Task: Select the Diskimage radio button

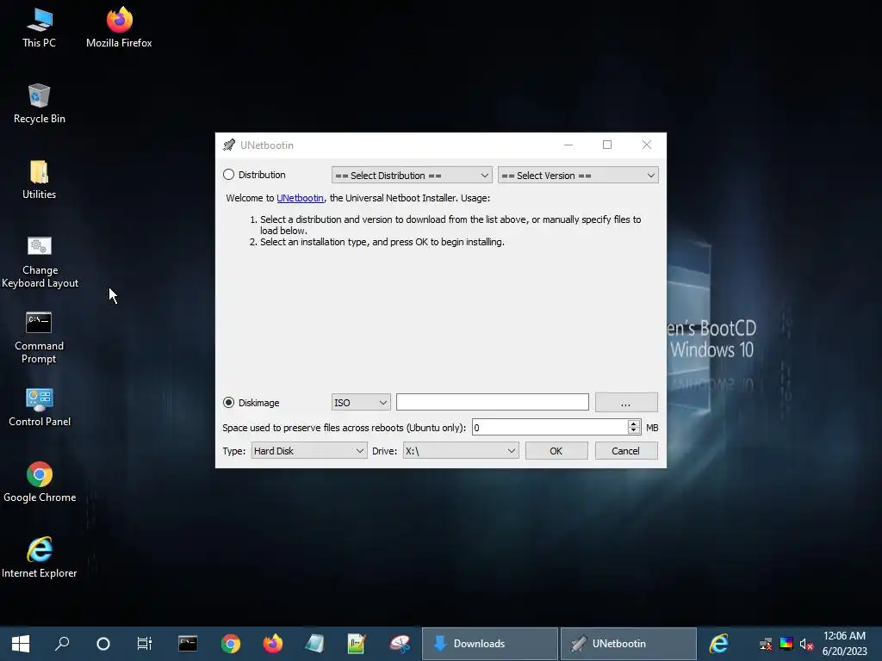Action: (228, 403)
